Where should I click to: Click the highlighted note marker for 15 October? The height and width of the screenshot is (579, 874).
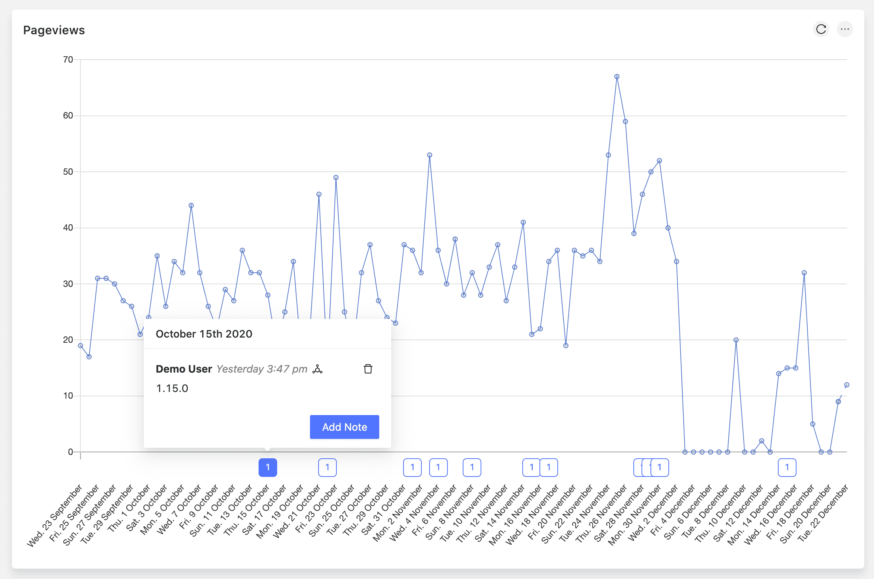tap(267, 467)
